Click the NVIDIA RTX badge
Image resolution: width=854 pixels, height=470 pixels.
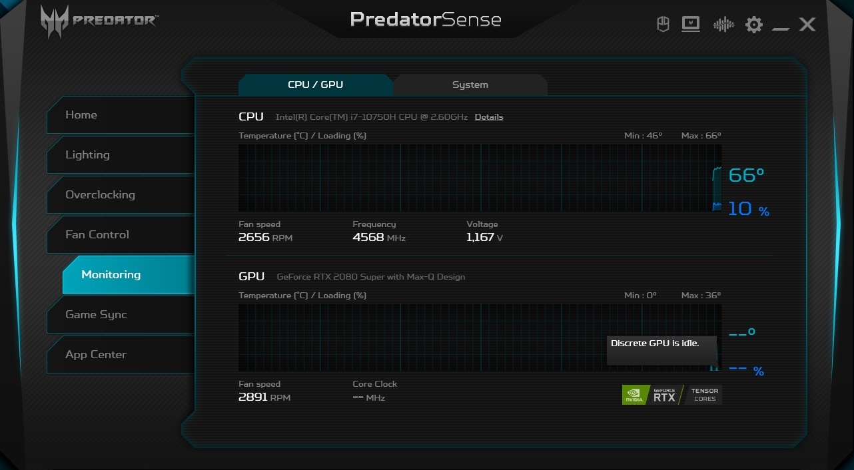(x=671, y=395)
